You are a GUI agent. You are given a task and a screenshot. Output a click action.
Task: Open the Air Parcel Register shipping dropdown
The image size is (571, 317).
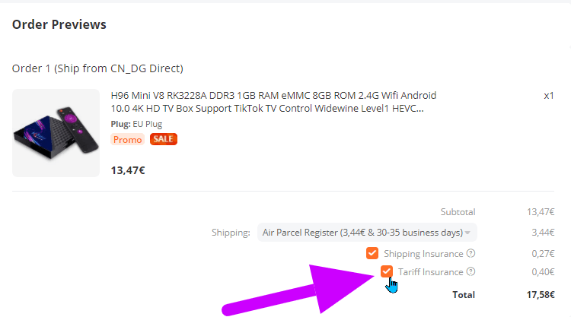tap(367, 233)
